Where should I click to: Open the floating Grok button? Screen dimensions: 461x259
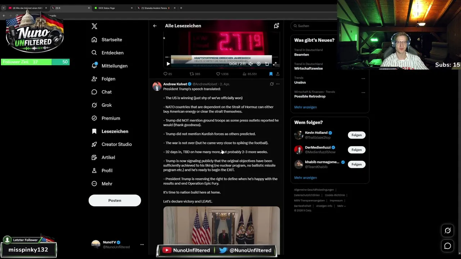[448, 231]
